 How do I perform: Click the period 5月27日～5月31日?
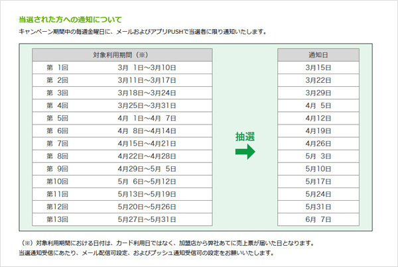coord(147,219)
